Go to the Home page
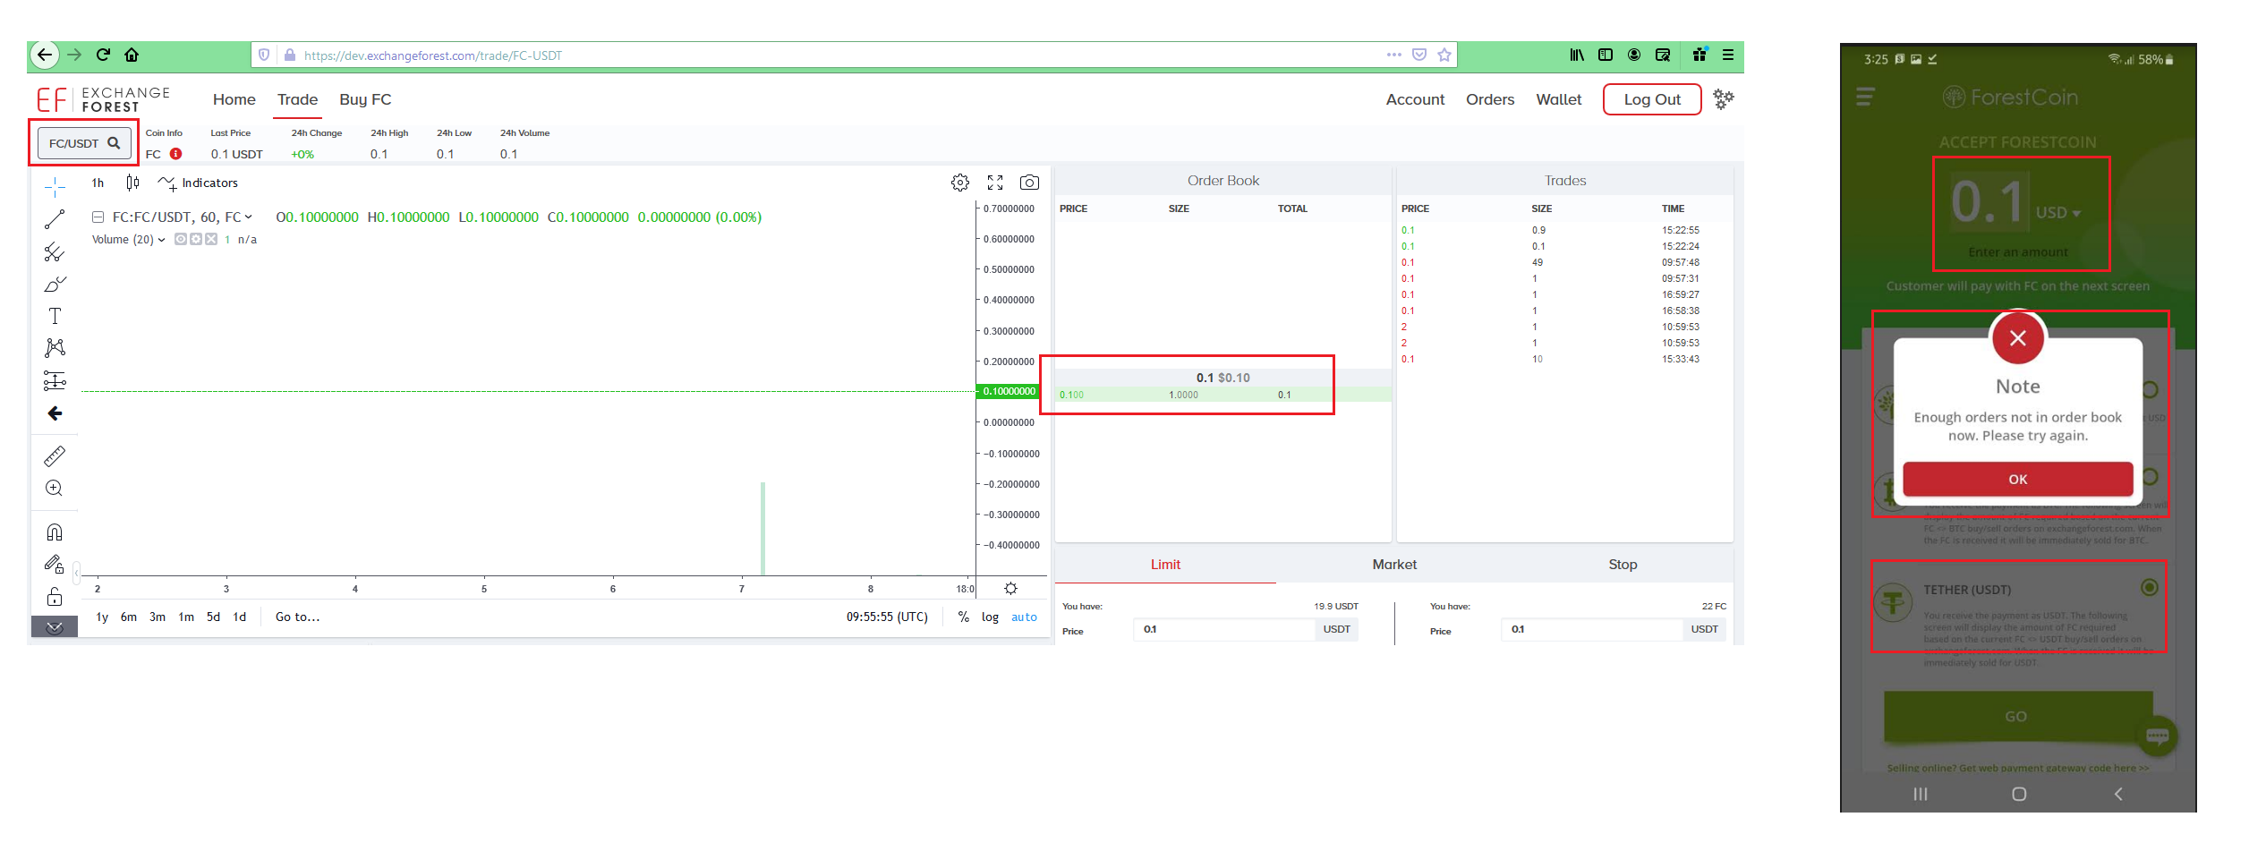 [234, 99]
